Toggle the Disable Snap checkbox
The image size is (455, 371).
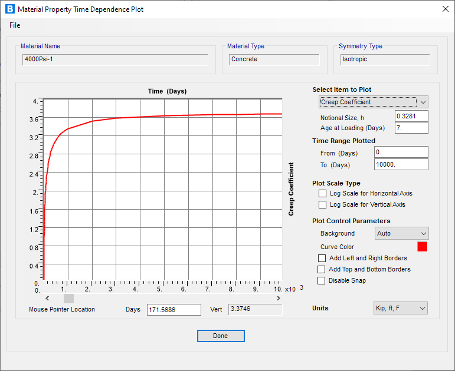pyautogui.click(x=322, y=280)
